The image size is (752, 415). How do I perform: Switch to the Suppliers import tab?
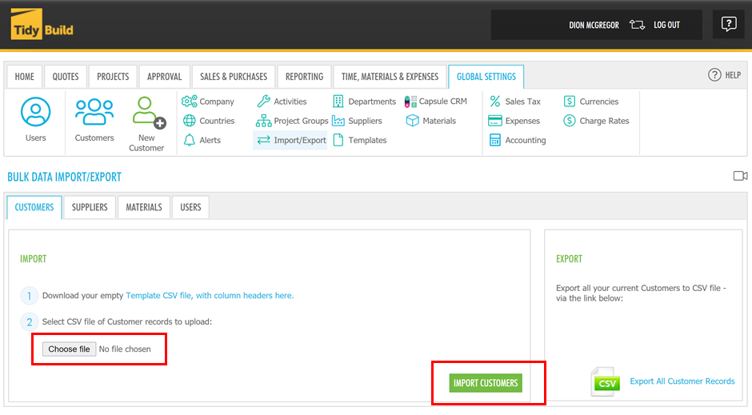90,207
